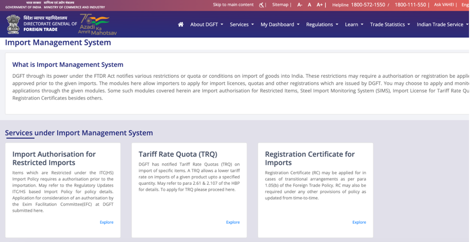
Task: Decrease font size with A- button
Action: 300,5
